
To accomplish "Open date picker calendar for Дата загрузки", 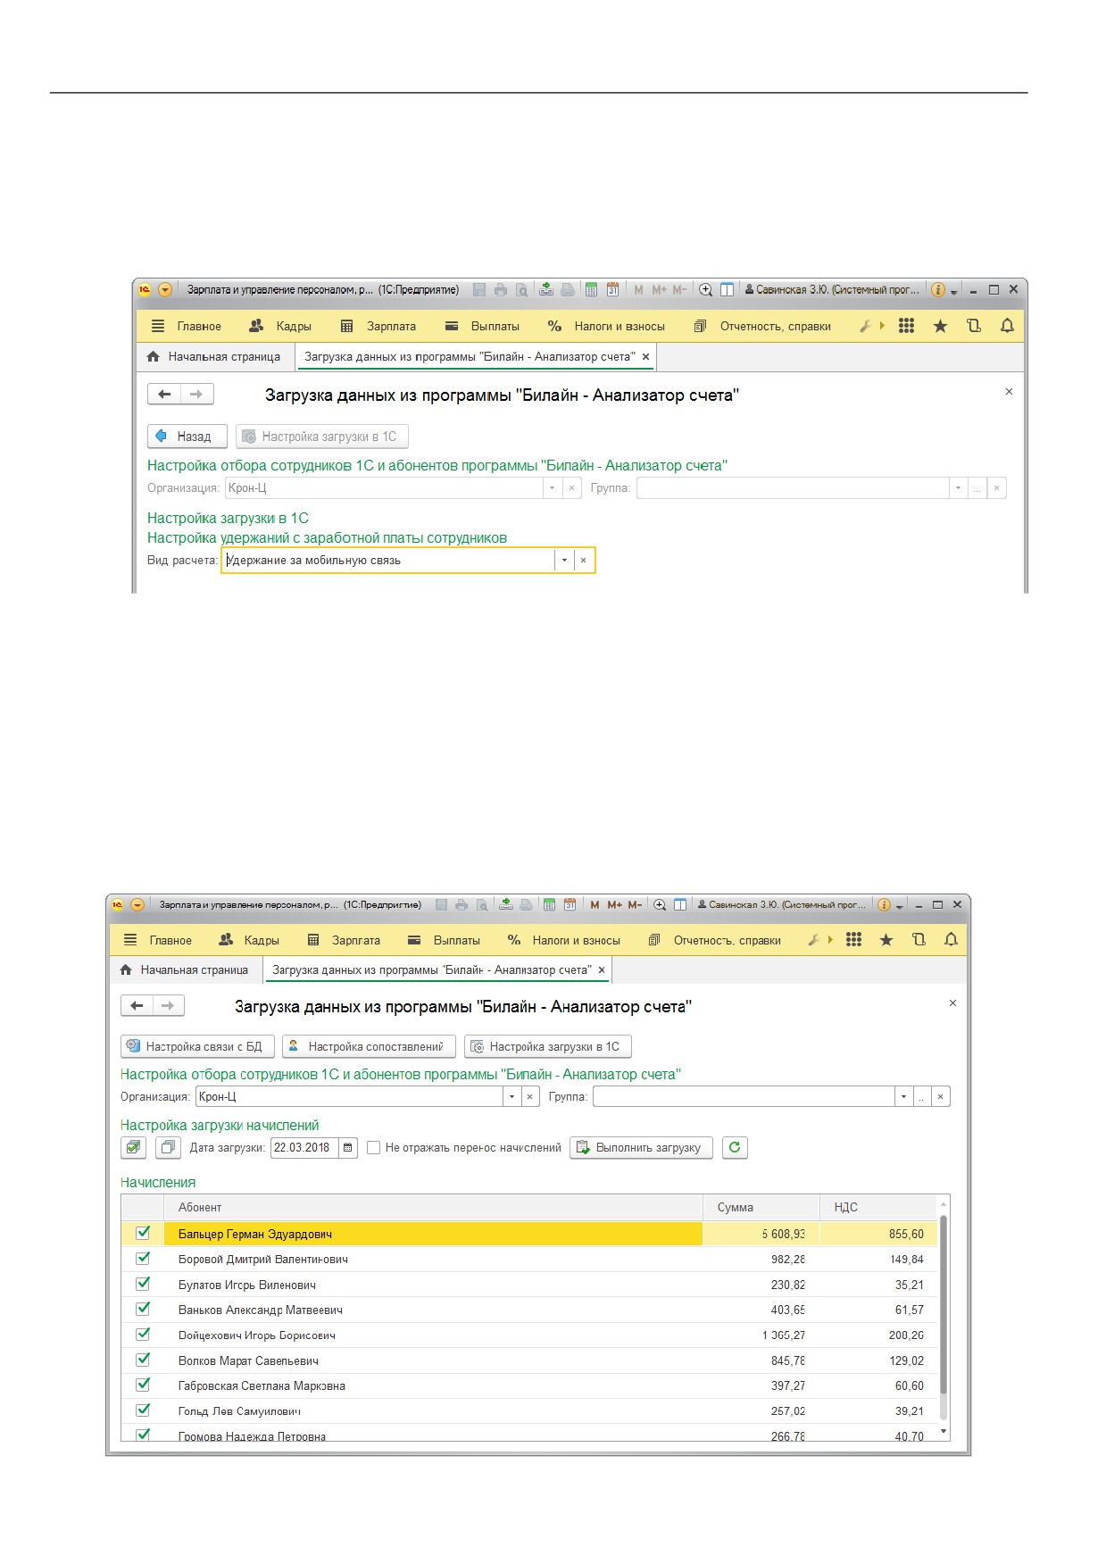I will 348,1147.
